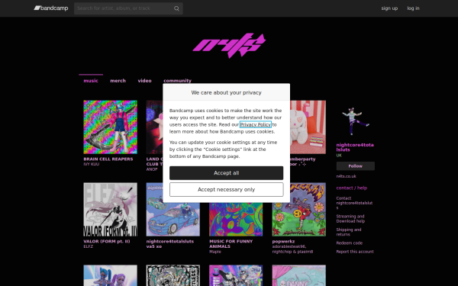Click the popwerkz title text
458x286 pixels.
[283, 241]
